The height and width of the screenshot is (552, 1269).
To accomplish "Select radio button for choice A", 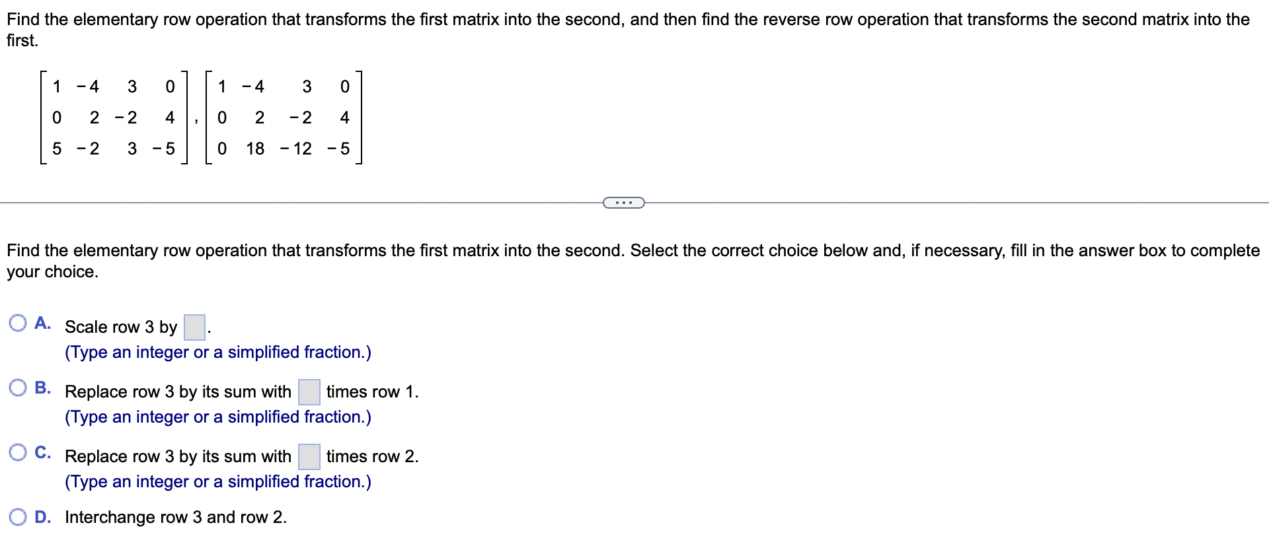I will (x=18, y=323).
